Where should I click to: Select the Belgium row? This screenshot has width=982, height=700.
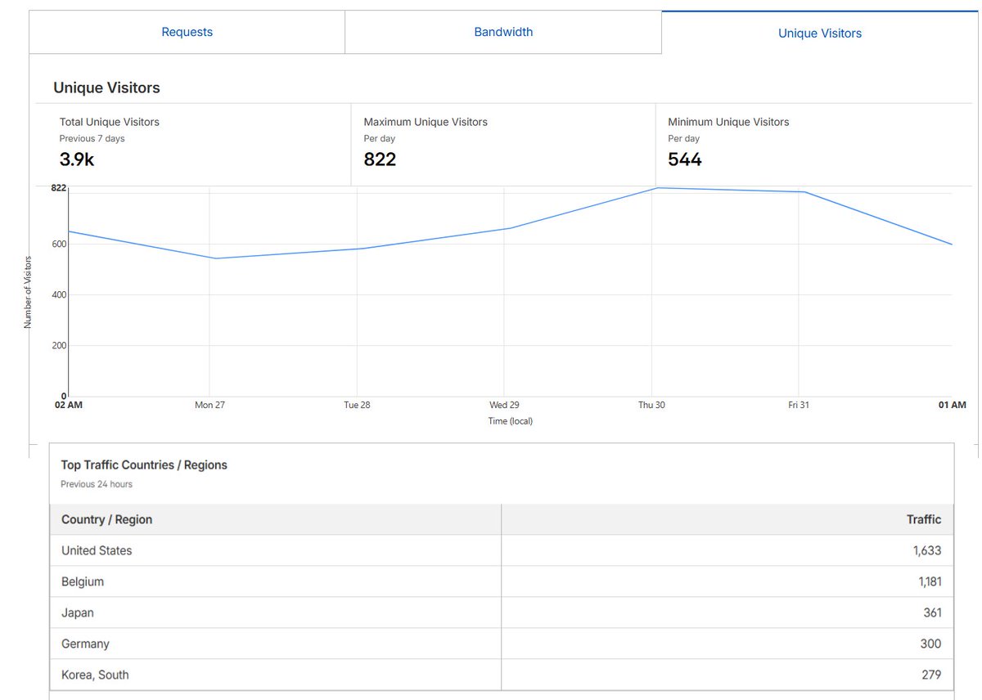[x=502, y=581]
